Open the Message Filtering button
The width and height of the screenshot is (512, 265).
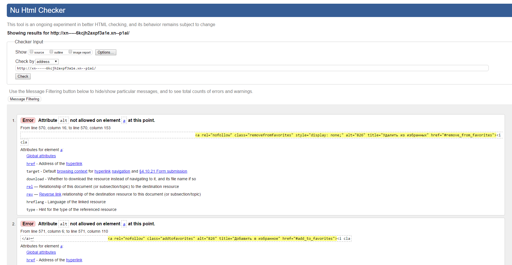point(25,99)
